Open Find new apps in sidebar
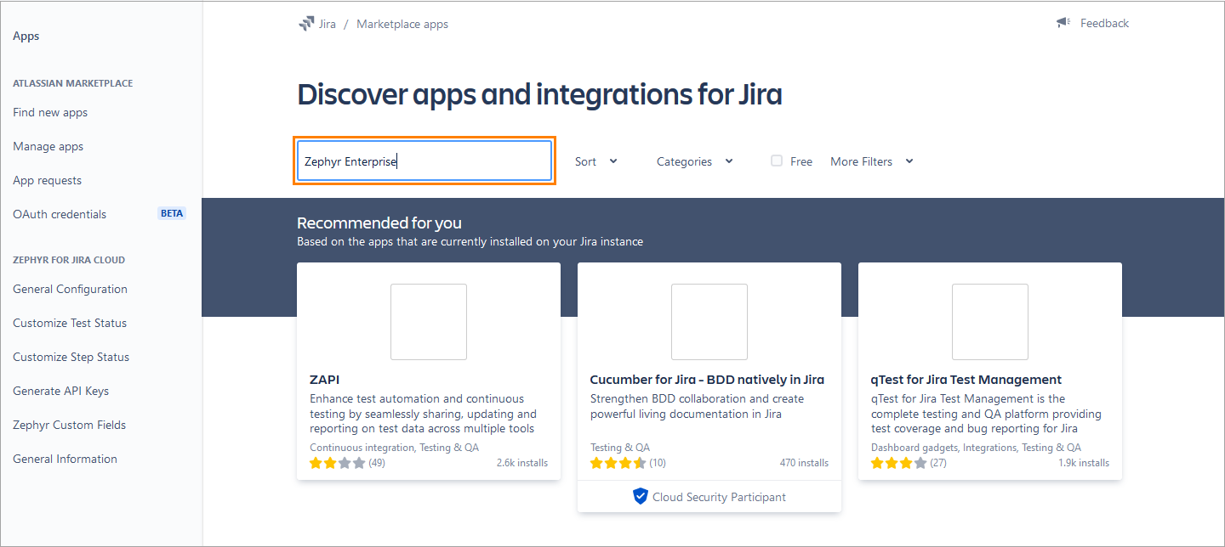This screenshot has width=1225, height=547. [50, 112]
